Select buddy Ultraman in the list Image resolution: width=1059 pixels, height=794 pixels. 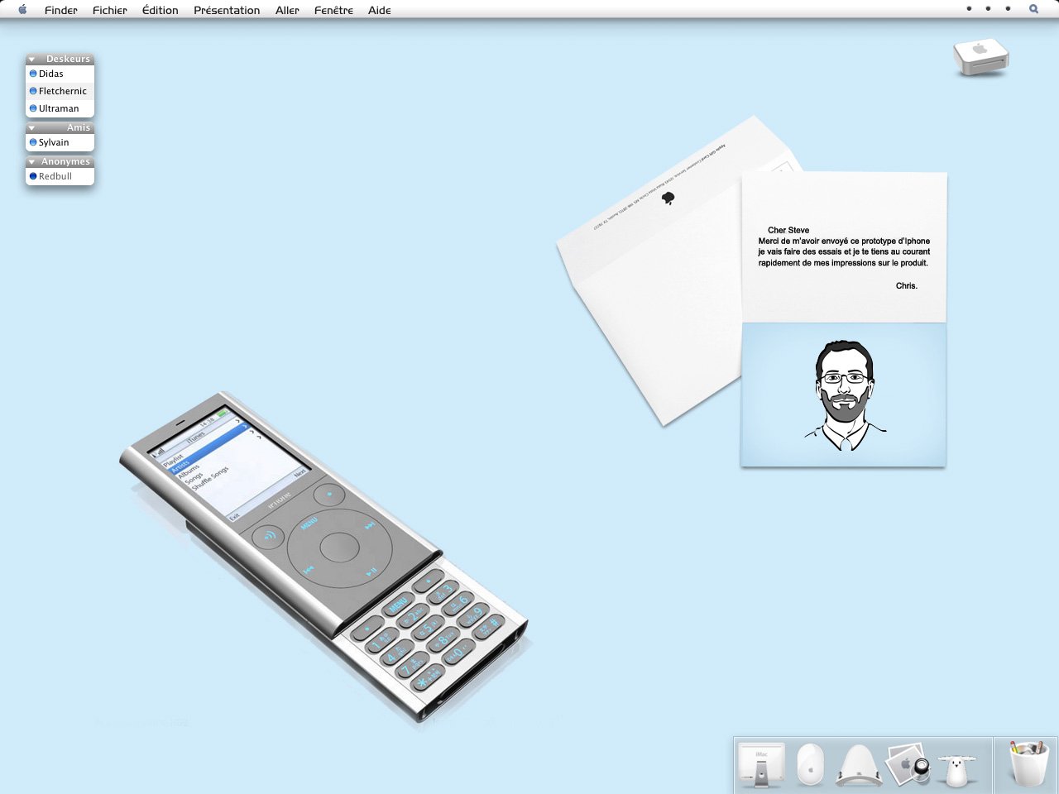(60, 108)
